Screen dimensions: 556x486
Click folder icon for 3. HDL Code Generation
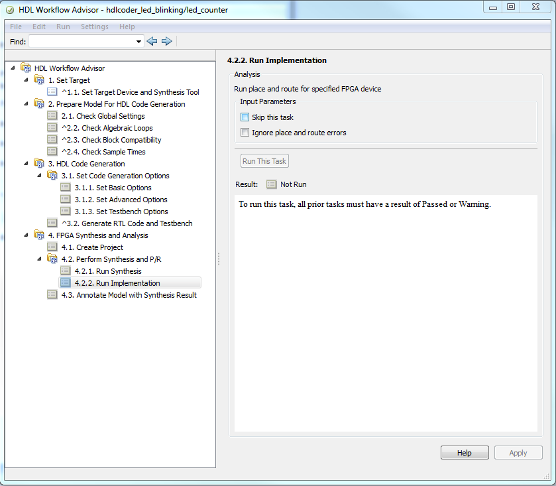(39, 163)
